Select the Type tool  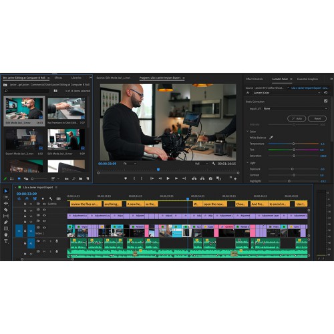coord(6,241)
